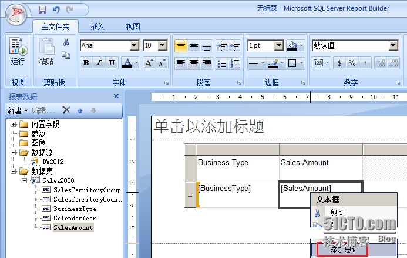Increase decimal places
The image size is (407, 258).
point(381,63)
